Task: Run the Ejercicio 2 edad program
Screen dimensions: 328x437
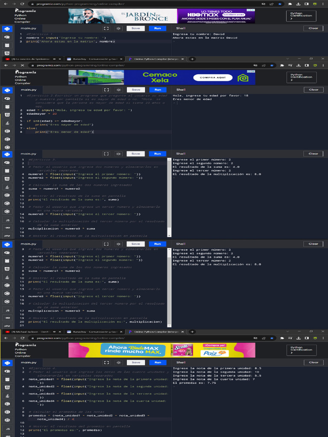Action: pos(158,90)
